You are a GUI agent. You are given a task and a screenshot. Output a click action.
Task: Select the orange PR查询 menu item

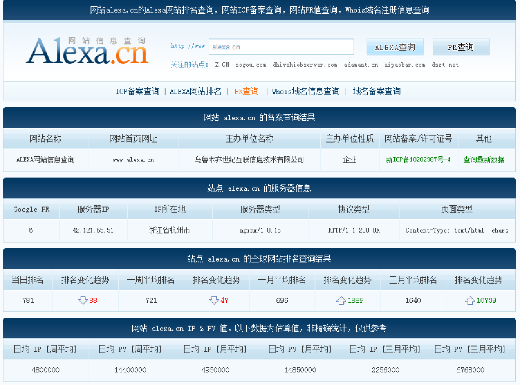click(x=246, y=91)
